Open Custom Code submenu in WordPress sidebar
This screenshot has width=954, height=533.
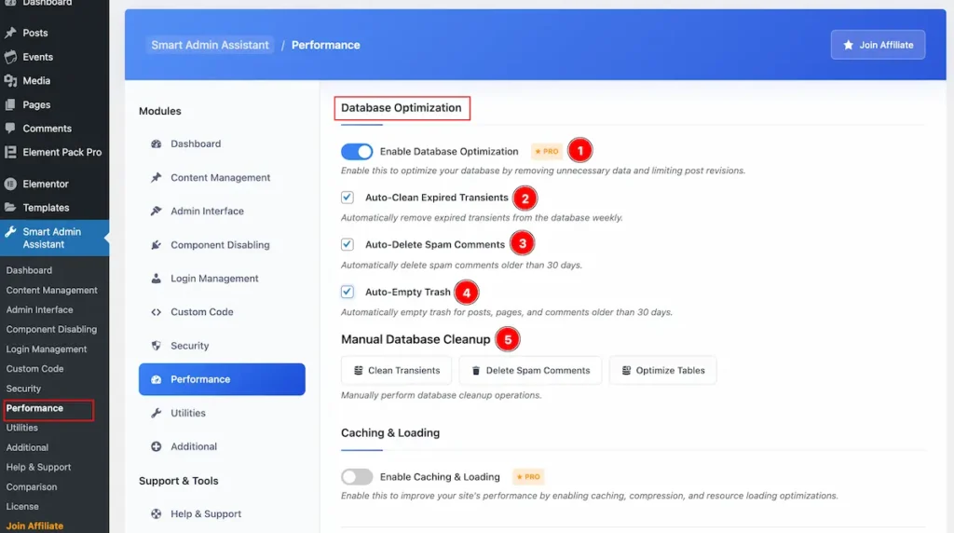(34, 369)
